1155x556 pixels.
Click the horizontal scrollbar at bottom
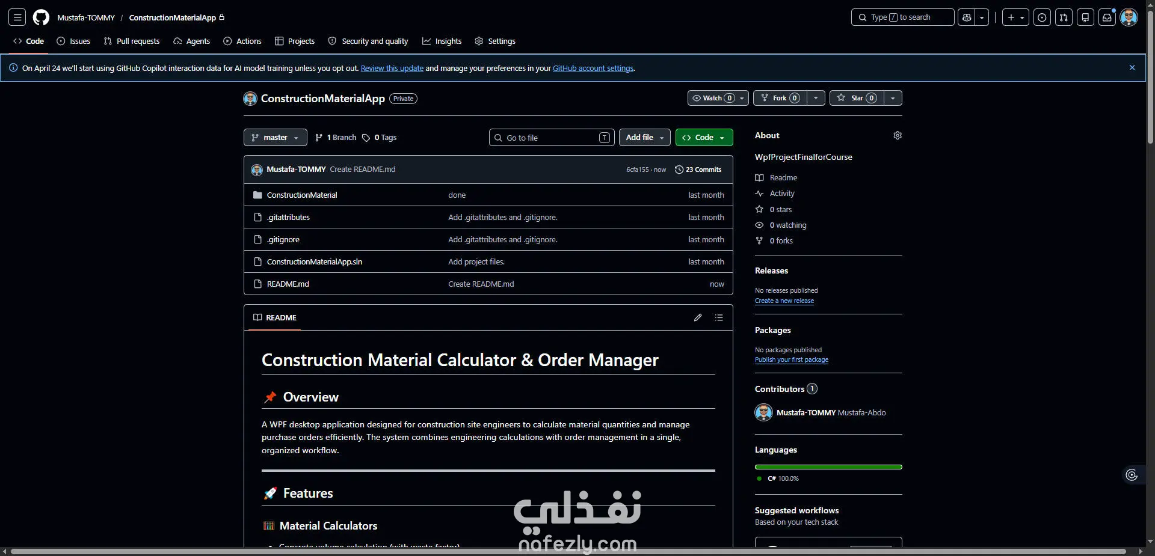[568, 551]
